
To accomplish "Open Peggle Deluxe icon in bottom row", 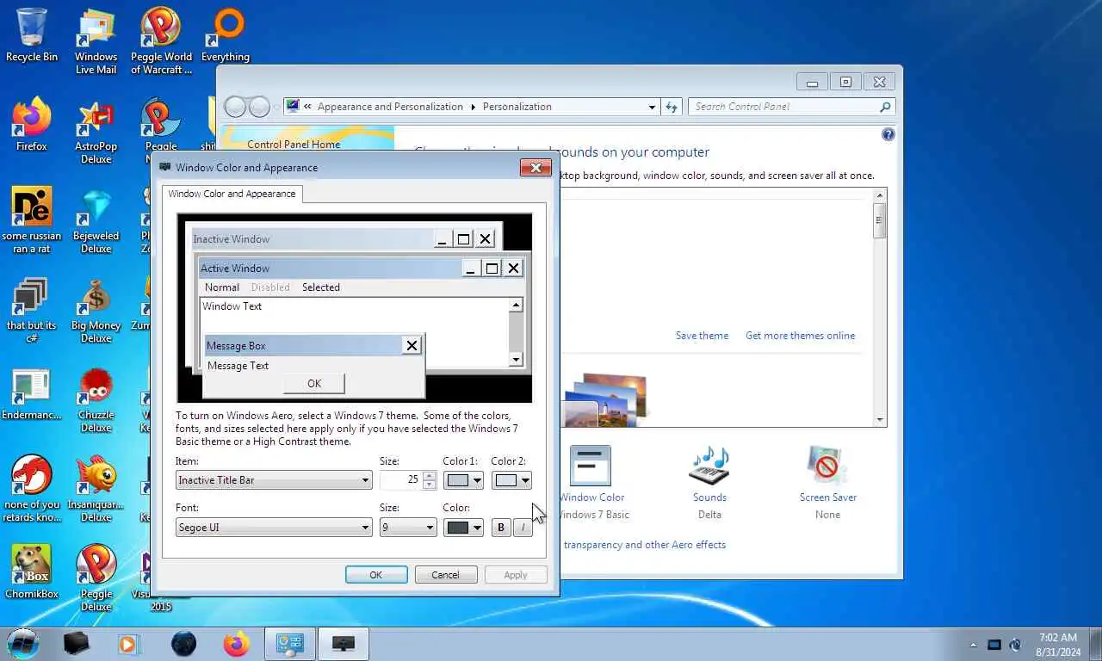I will pyautogui.click(x=96, y=577).
